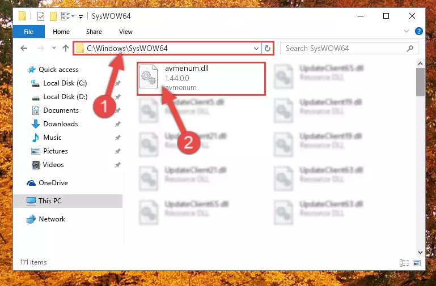Switch to the View ribbon tab
This screenshot has width=436, height=286.
click(126, 32)
